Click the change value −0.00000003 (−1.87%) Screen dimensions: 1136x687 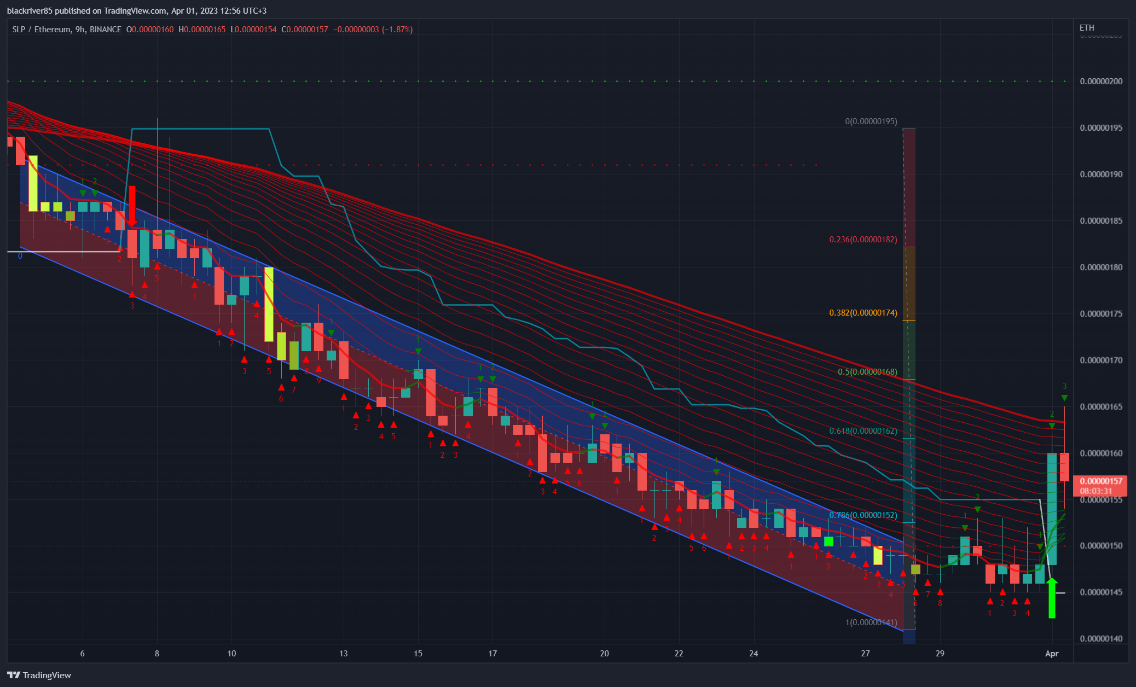(x=373, y=30)
